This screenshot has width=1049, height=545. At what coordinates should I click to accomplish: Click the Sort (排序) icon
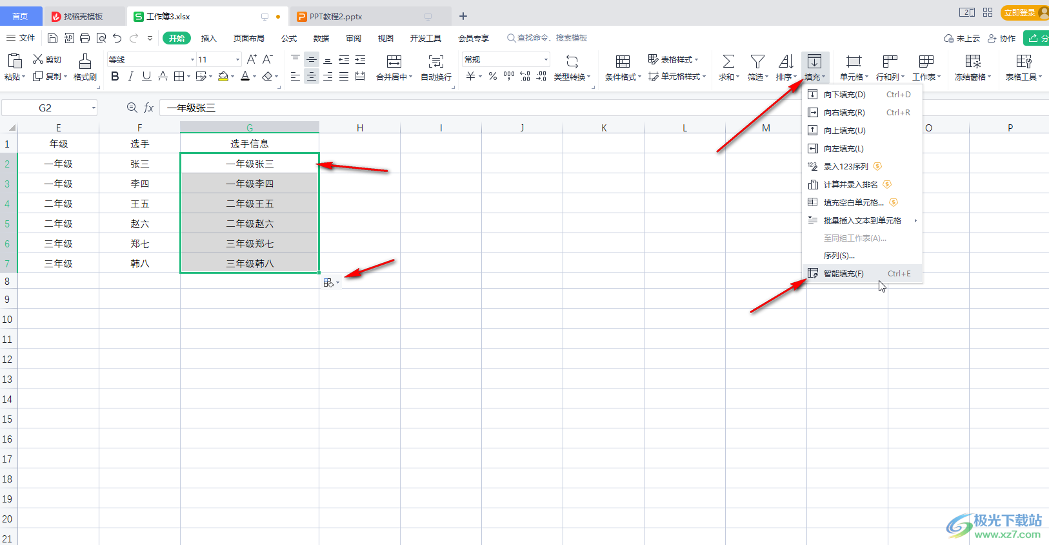click(786, 61)
